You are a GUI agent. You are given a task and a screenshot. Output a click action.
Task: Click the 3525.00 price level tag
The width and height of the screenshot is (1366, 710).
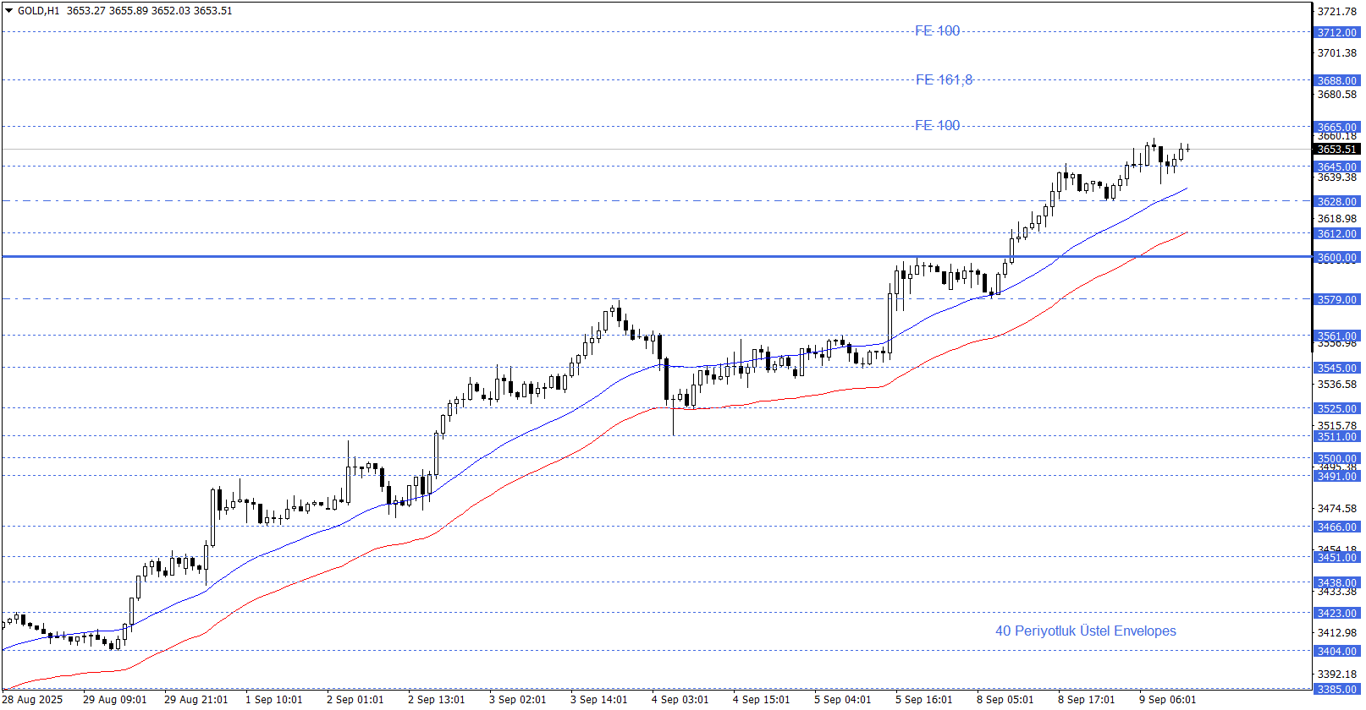click(1337, 408)
